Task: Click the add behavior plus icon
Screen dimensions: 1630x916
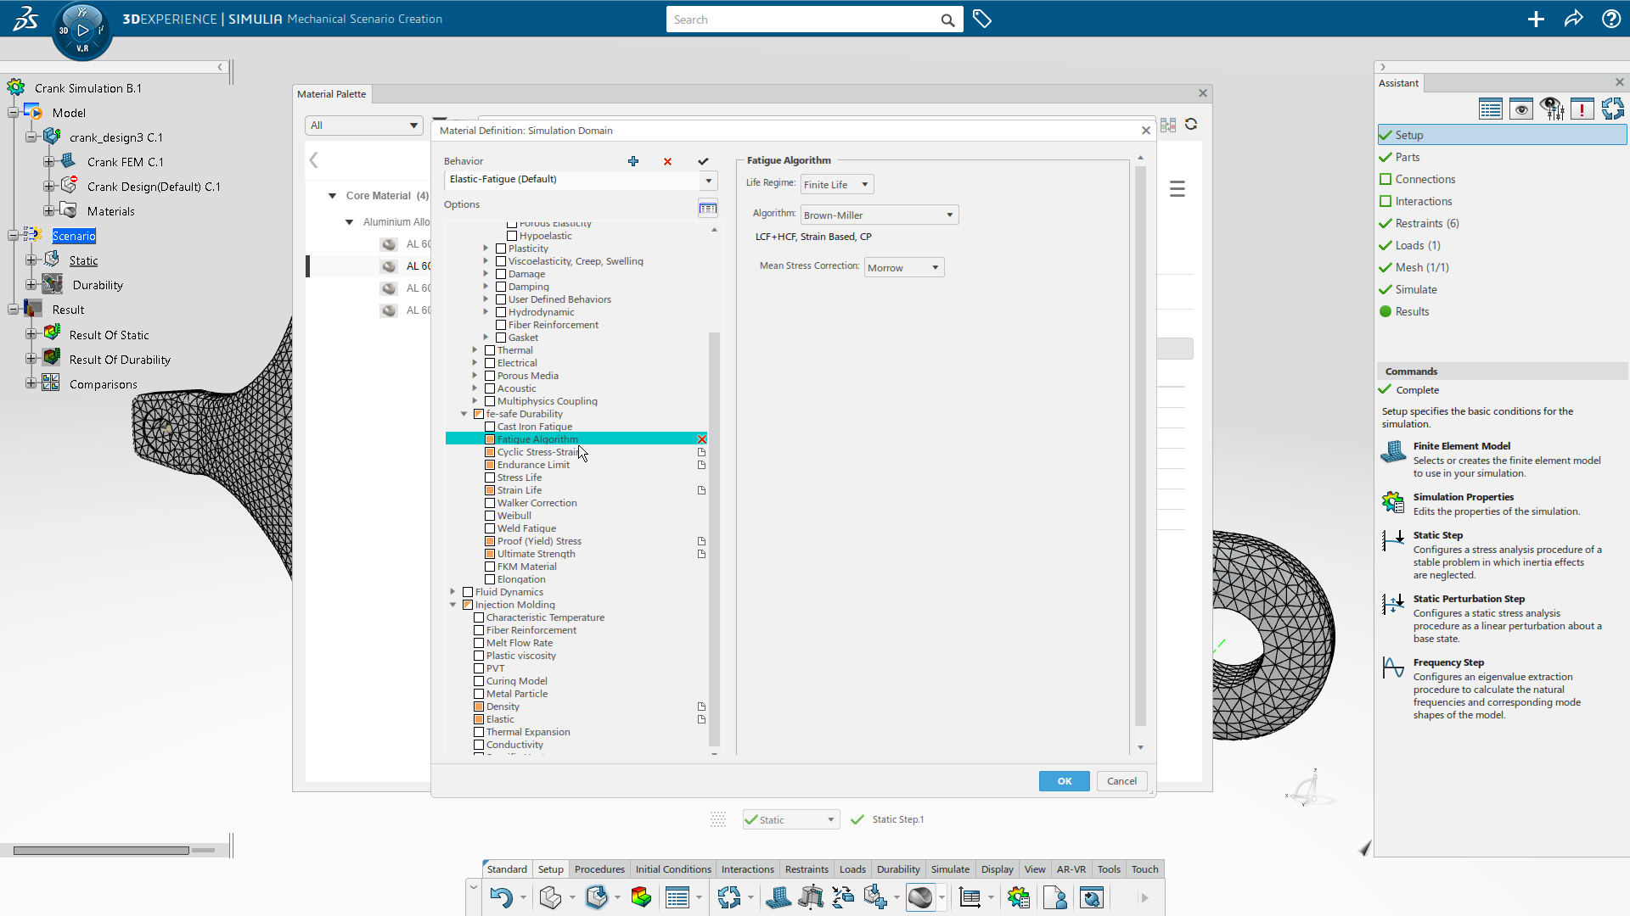Action: click(633, 161)
